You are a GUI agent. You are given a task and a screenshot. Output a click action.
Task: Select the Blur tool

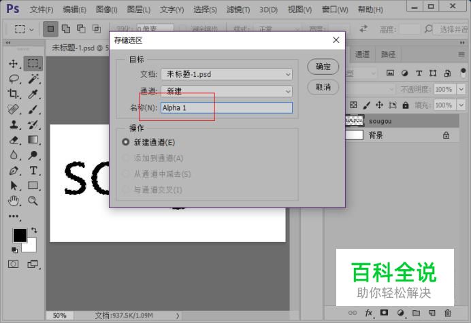click(14, 155)
